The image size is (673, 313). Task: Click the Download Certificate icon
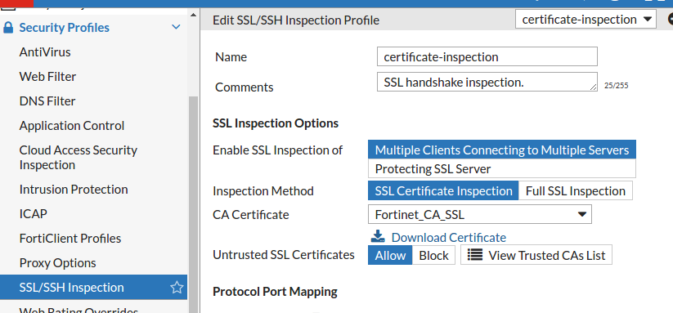coord(378,236)
